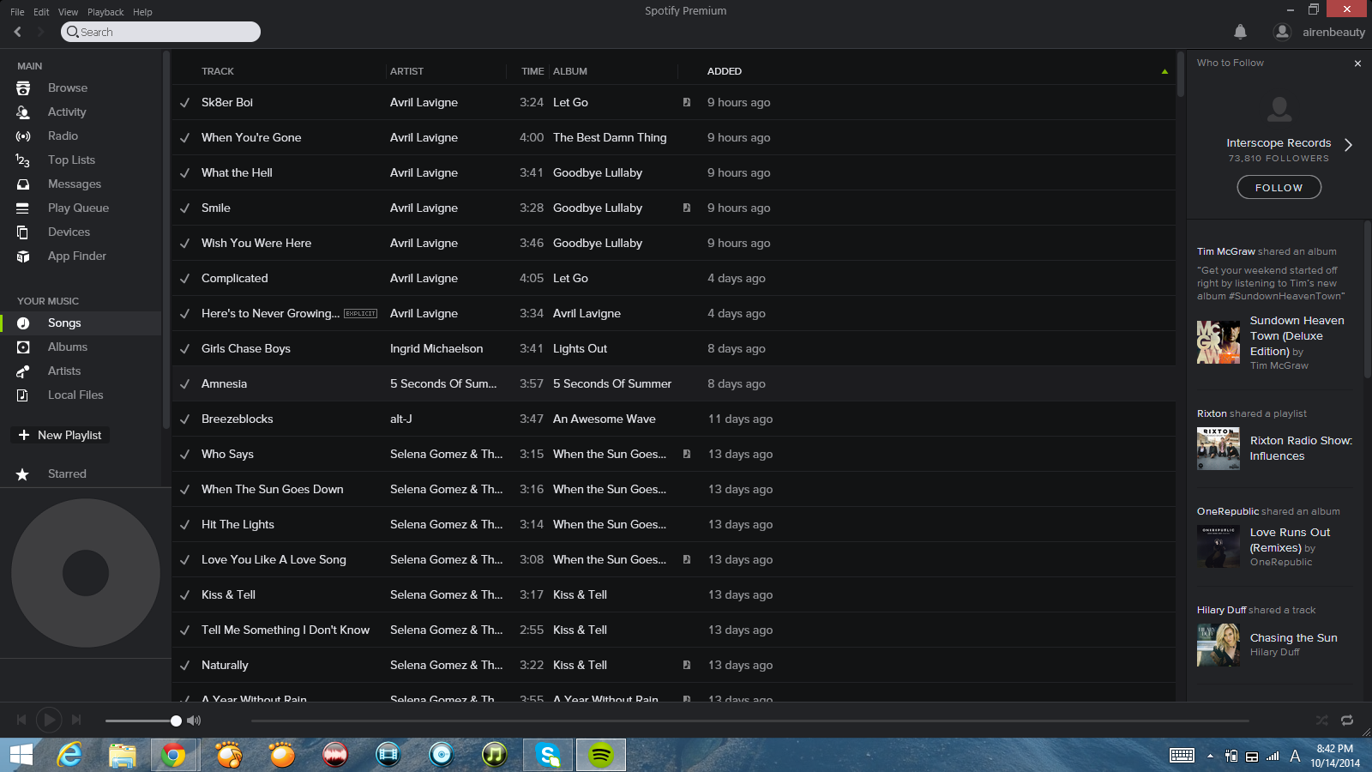Click the user profile avatar icon
The height and width of the screenshot is (772, 1372).
pyautogui.click(x=1282, y=32)
